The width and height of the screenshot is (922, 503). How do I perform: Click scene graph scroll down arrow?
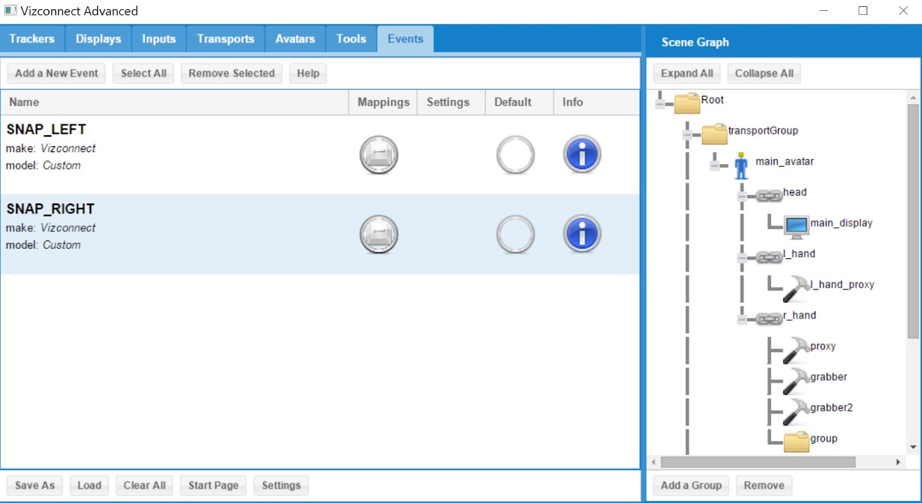[x=913, y=447]
